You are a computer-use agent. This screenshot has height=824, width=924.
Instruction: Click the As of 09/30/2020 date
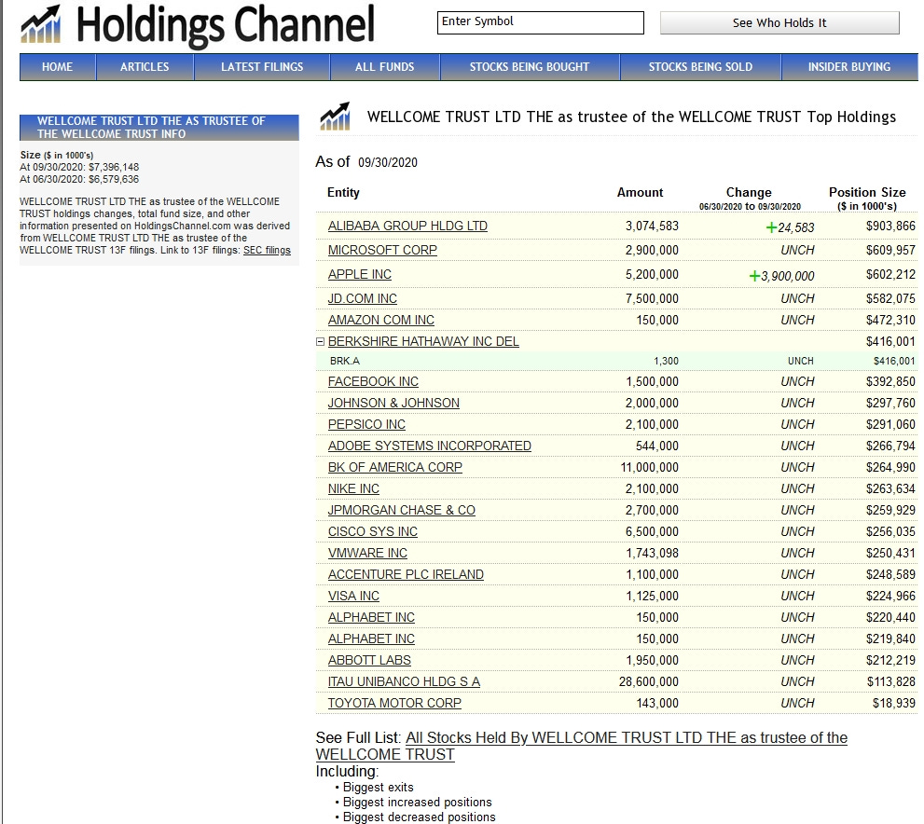[x=388, y=162]
